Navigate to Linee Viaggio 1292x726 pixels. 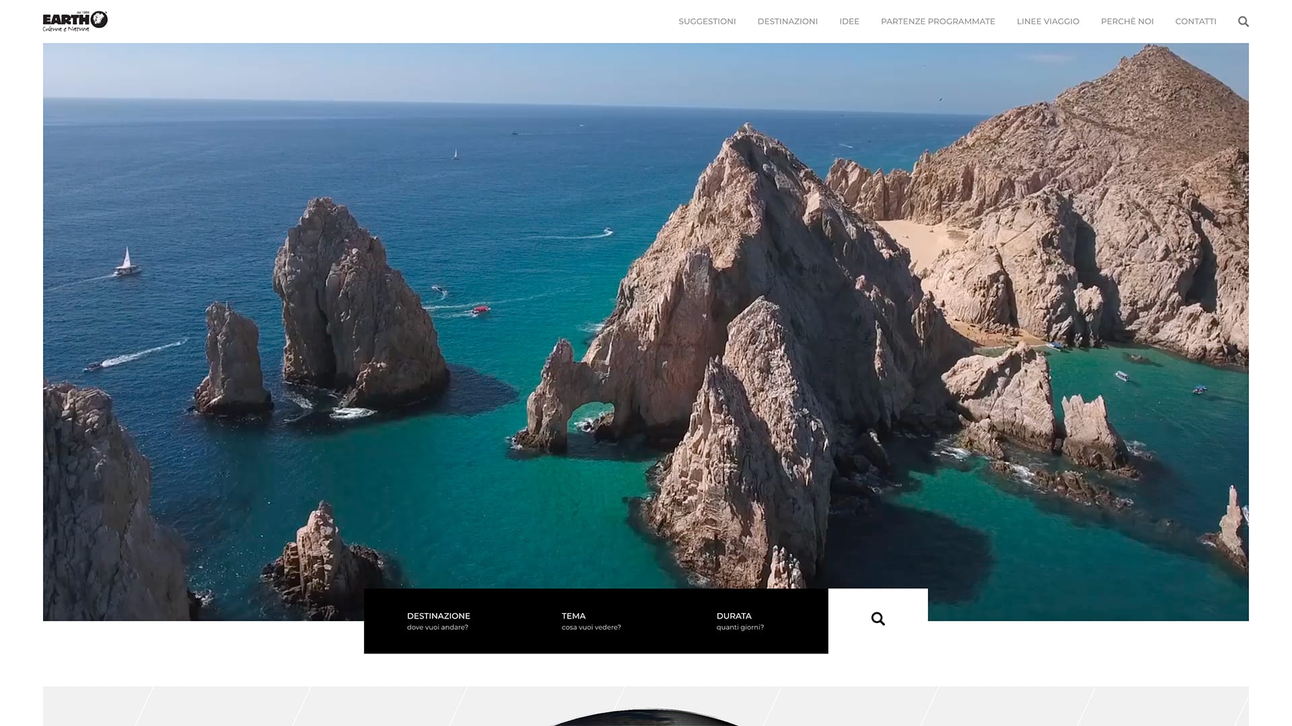click(1048, 22)
